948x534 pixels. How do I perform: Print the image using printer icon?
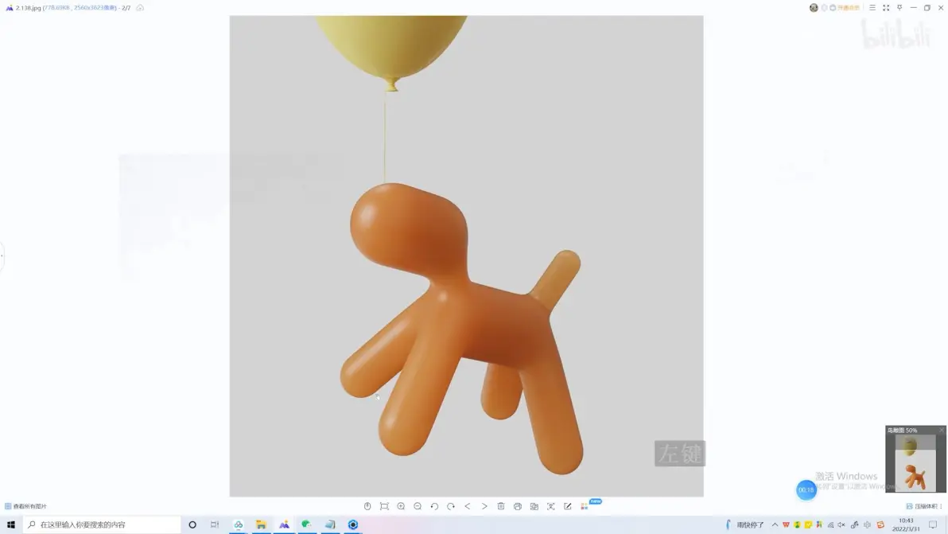518,506
